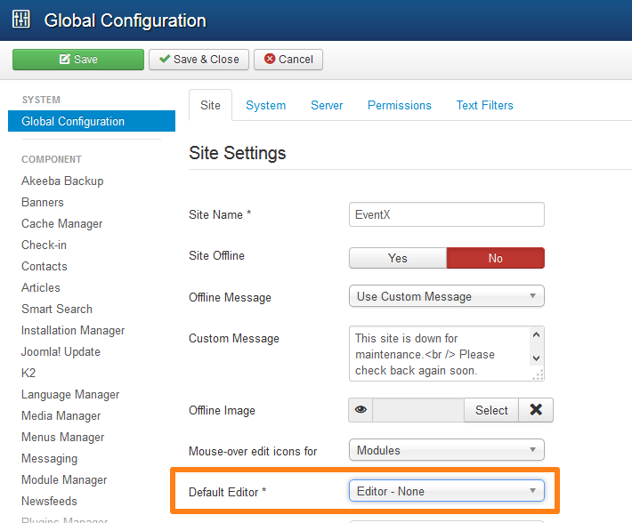
Task: Open Akeeba Backup in the sidebar
Action: tap(62, 181)
